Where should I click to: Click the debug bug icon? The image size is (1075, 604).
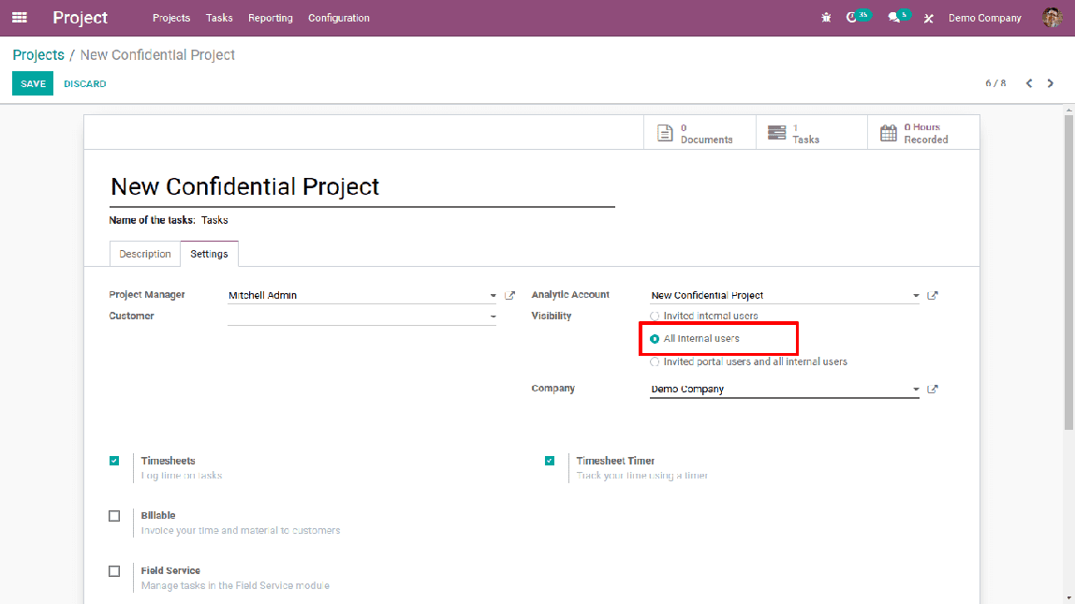[x=826, y=18]
